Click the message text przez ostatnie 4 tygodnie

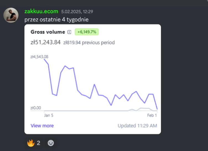(56, 20)
